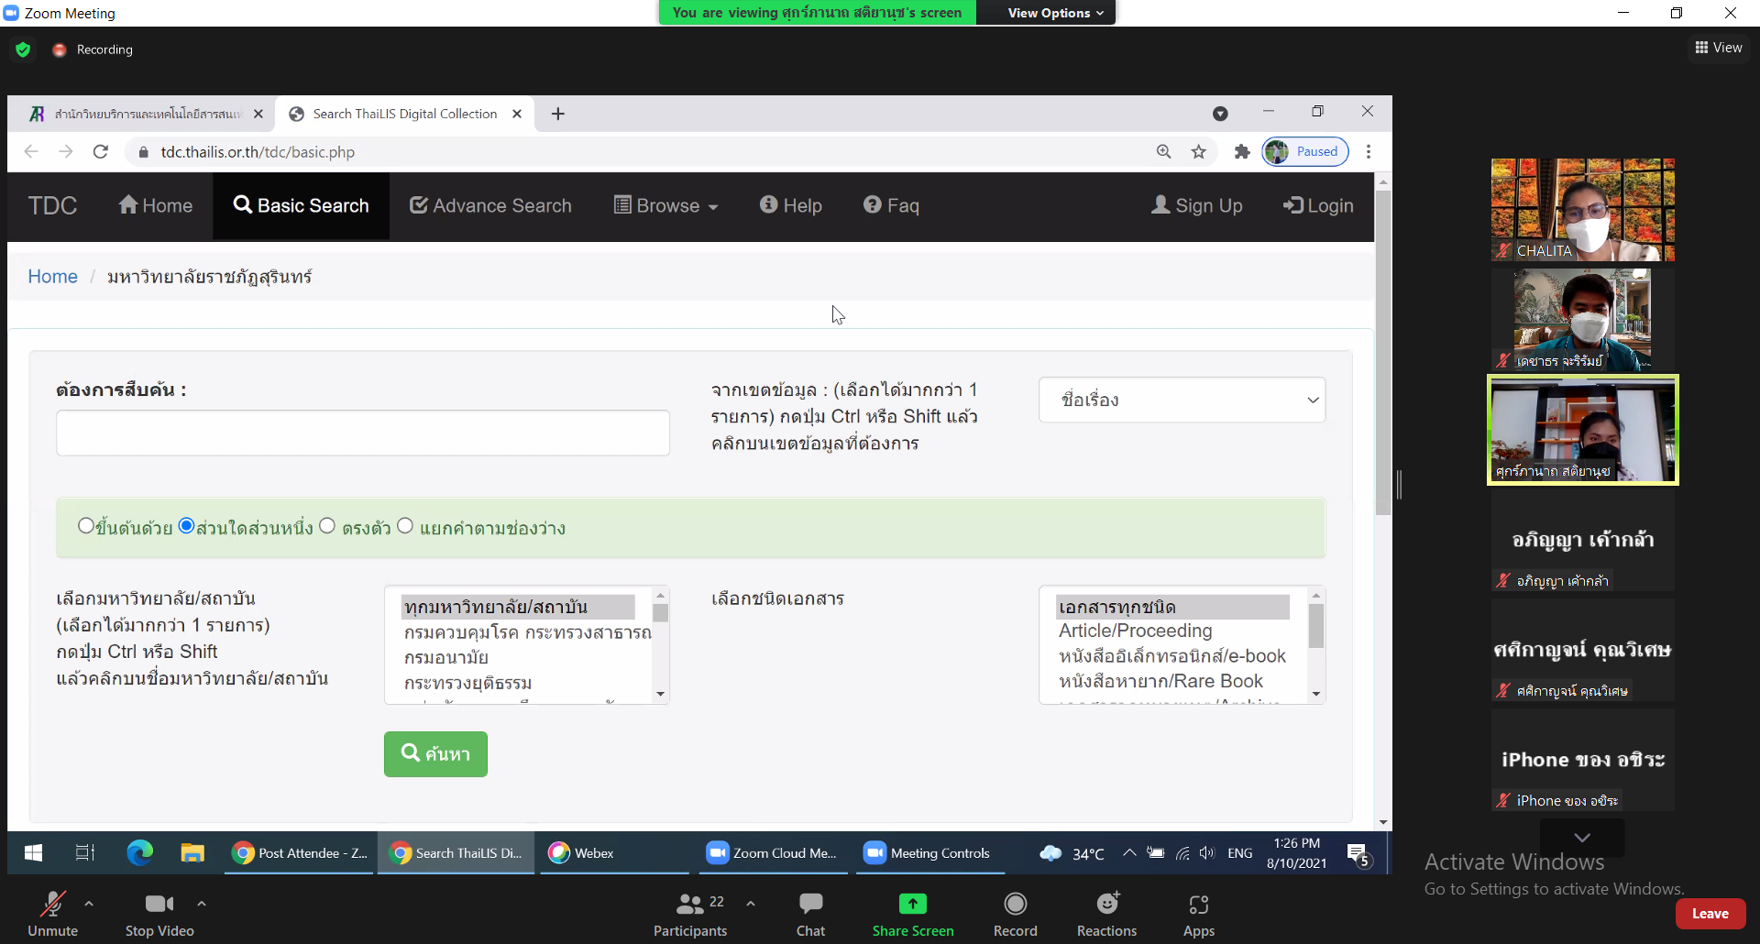1760x944 pixels.
Task: Select the แยกคำตามช่องว่าง radio button
Action: click(x=405, y=526)
